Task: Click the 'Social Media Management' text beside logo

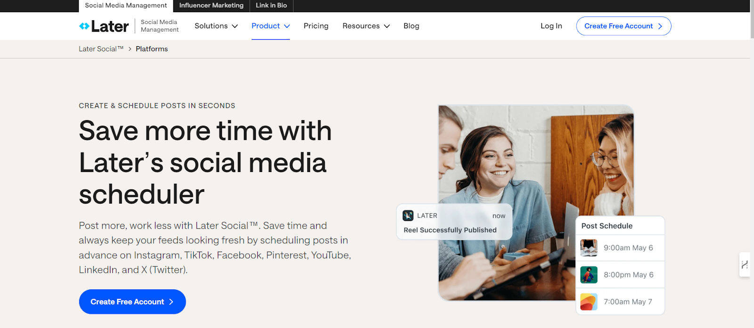Action: coord(159,26)
